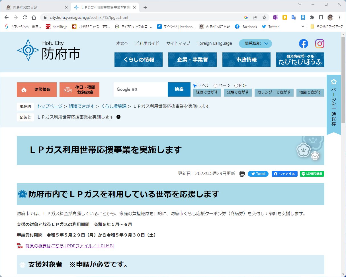Click トップページ breadcrumb link
Image resolution: width=346 pixels, height=277 pixels.
point(50,106)
